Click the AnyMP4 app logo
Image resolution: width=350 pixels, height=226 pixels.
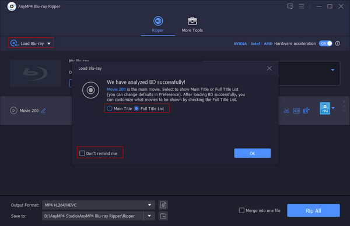pyautogui.click(x=12, y=6)
